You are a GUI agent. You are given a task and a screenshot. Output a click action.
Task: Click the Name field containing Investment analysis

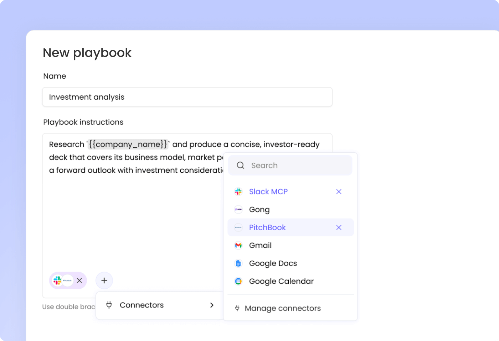coord(187,97)
